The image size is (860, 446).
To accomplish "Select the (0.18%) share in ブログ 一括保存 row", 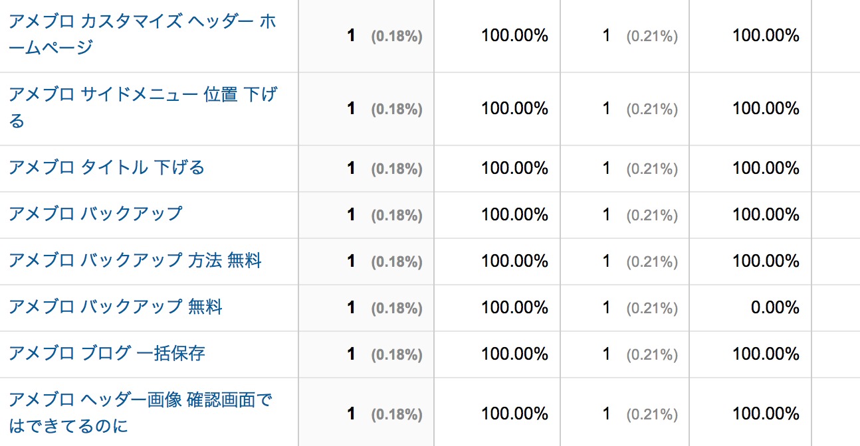I will click(397, 354).
